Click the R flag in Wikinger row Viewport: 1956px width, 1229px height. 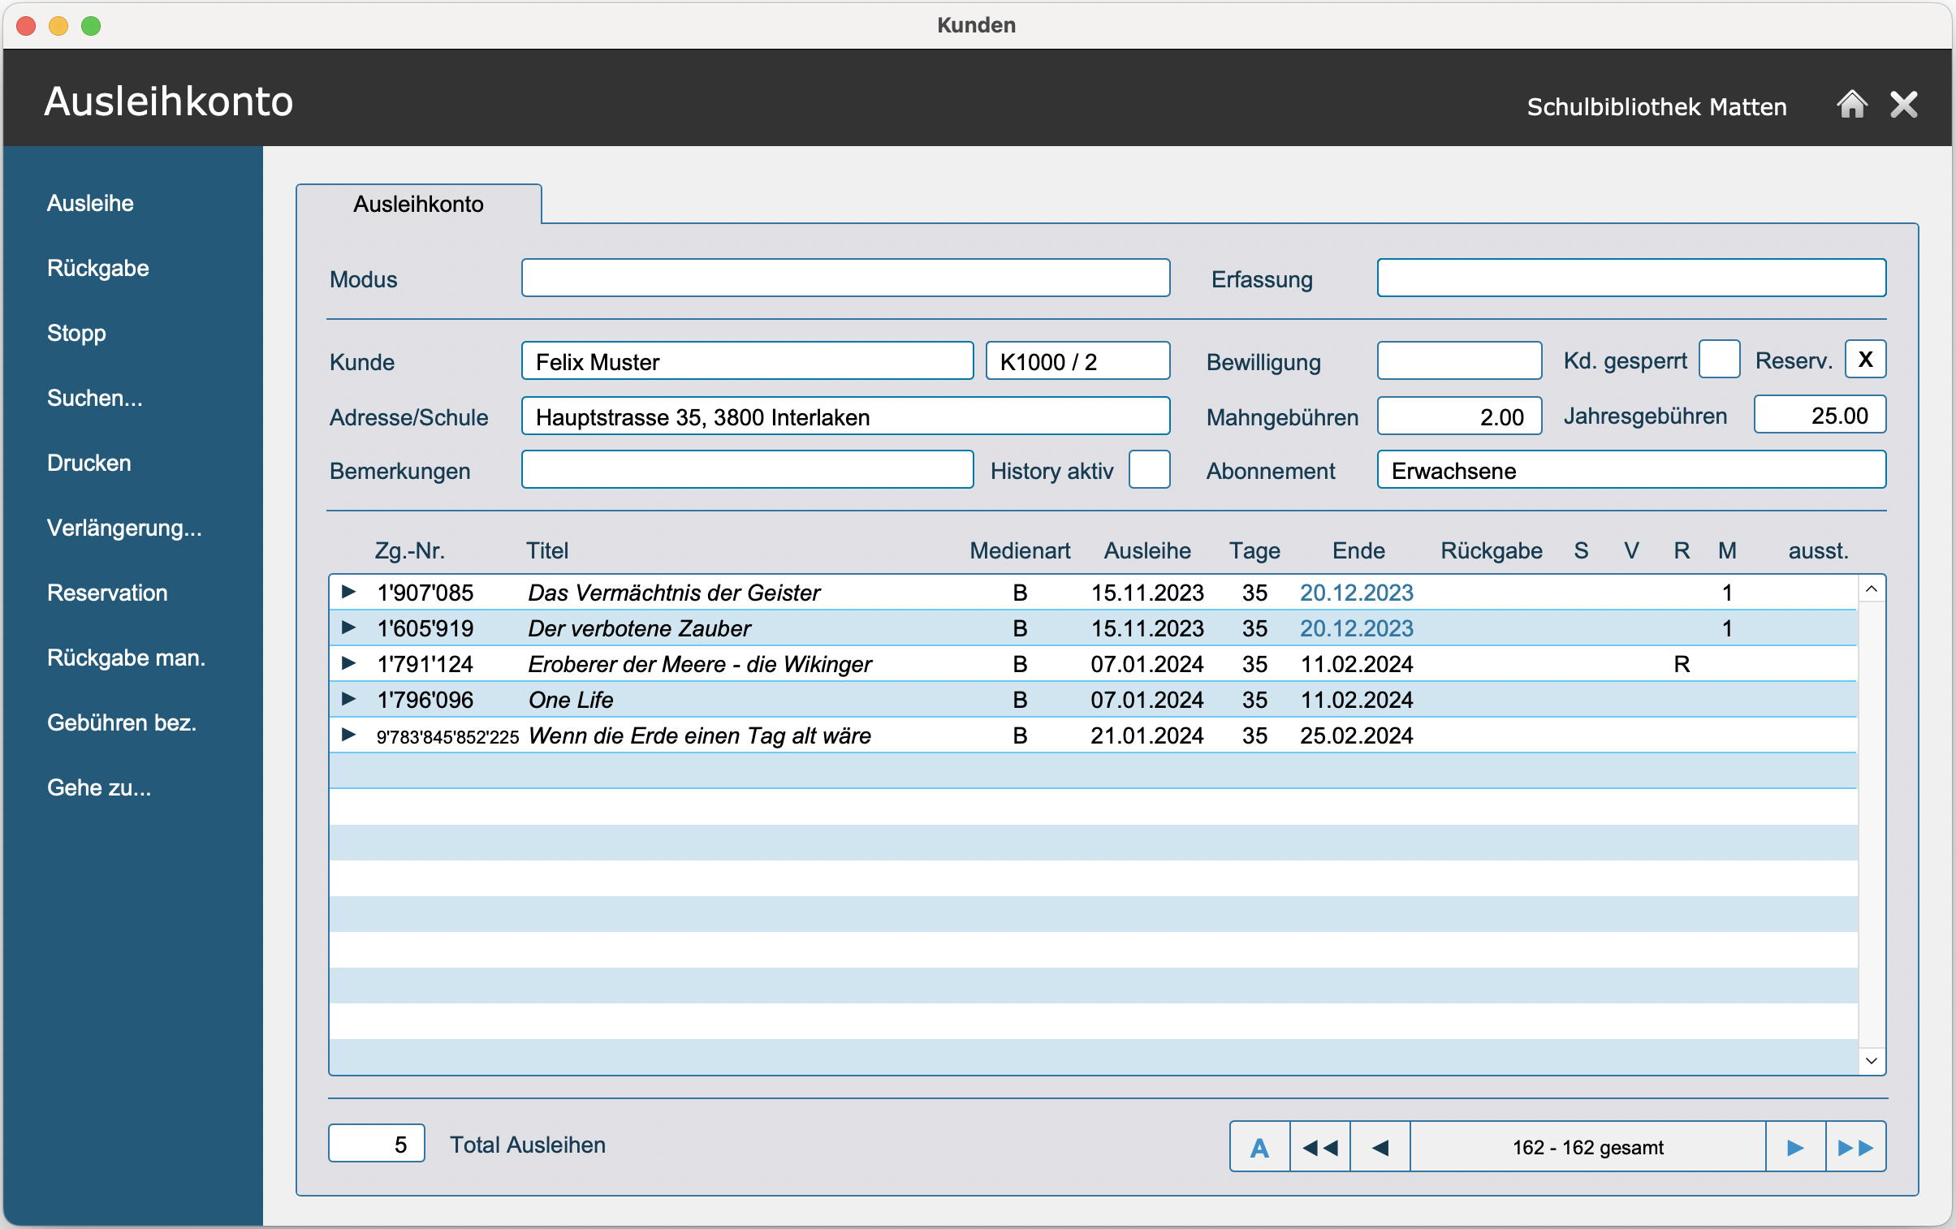pos(1681,664)
